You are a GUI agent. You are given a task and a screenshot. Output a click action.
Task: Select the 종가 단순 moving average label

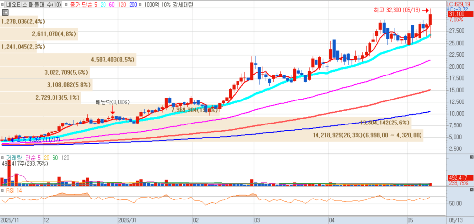[80, 4]
